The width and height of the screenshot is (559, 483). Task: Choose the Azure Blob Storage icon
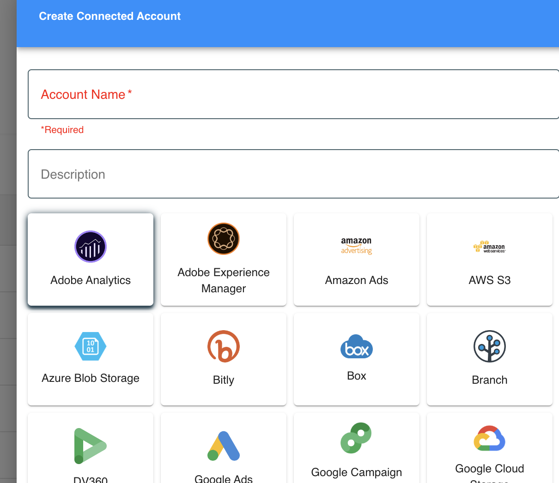(x=91, y=346)
